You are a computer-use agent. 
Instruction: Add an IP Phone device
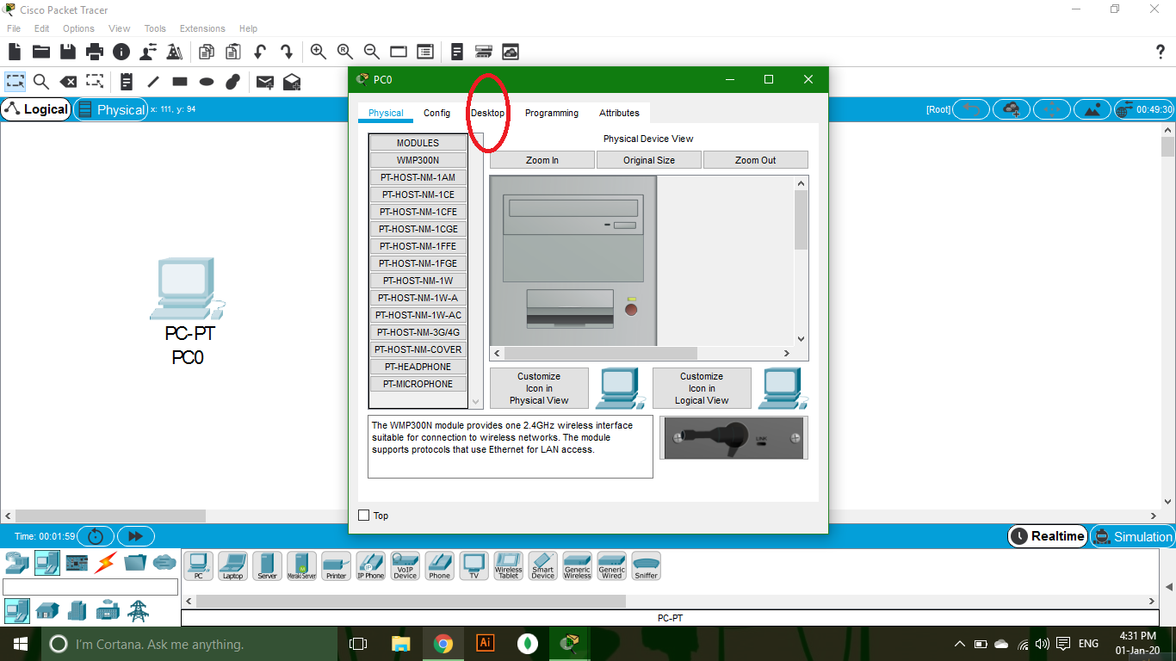tap(370, 566)
